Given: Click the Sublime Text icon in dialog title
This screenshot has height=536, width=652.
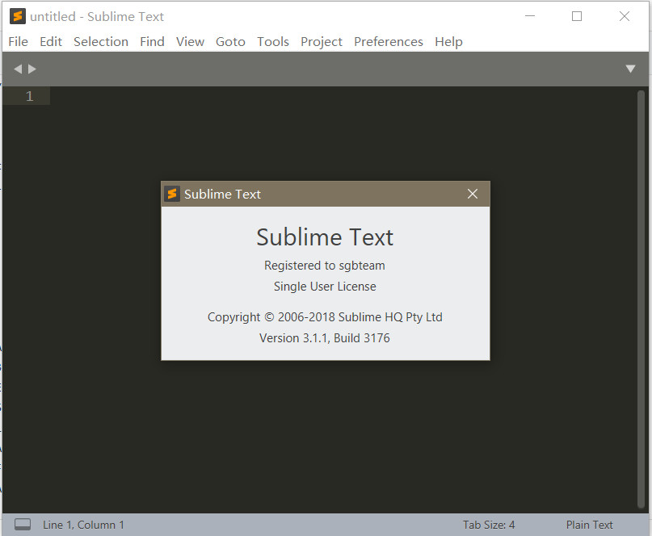Looking at the screenshot, I should tap(172, 194).
